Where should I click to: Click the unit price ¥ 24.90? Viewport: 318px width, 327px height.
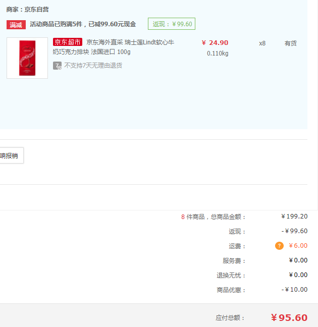point(215,43)
